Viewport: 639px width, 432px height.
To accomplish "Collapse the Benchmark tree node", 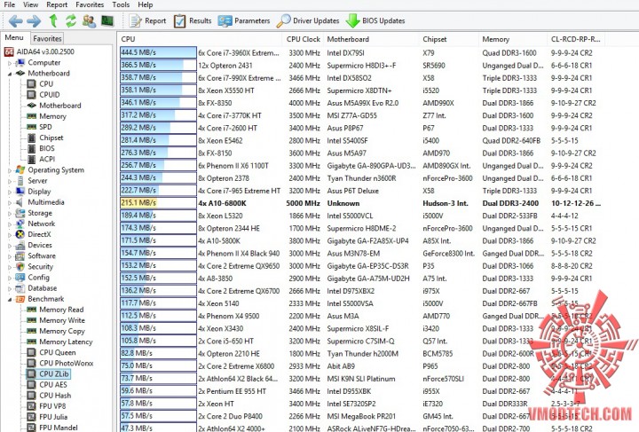I will coord(10,299).
